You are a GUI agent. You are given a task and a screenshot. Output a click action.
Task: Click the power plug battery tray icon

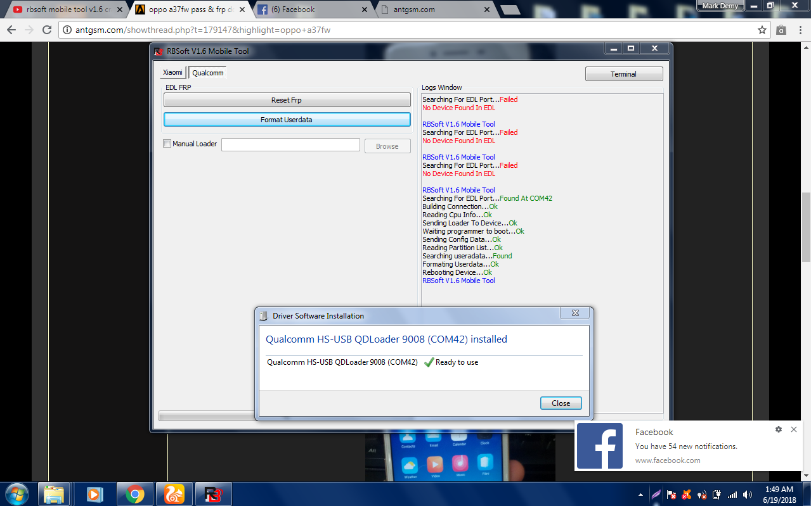click(717, 495)
